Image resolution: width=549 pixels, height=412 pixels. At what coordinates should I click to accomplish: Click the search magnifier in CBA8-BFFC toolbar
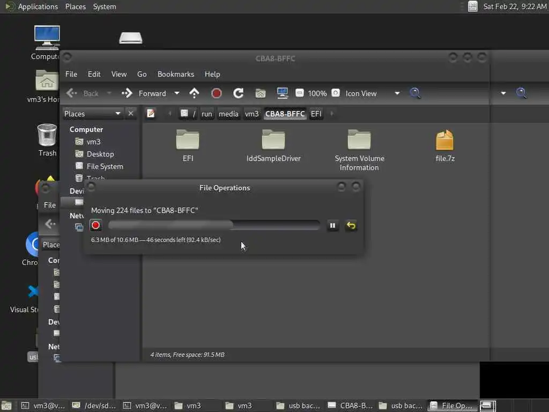click(x=416, y=93)
